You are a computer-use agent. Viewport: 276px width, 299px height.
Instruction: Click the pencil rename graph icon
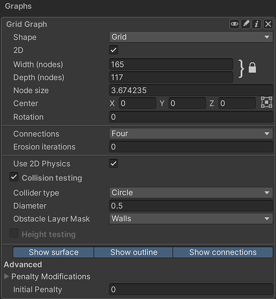246,25
